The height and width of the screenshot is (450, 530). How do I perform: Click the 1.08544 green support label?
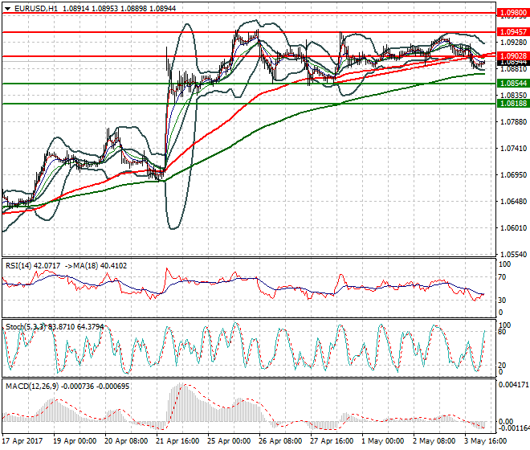point(513,84)
